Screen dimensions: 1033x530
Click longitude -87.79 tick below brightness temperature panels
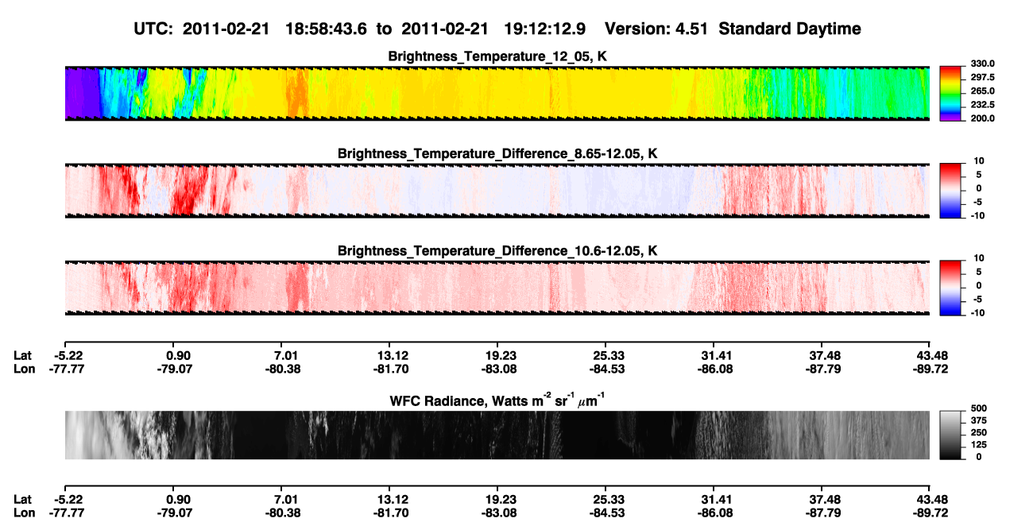823,369
